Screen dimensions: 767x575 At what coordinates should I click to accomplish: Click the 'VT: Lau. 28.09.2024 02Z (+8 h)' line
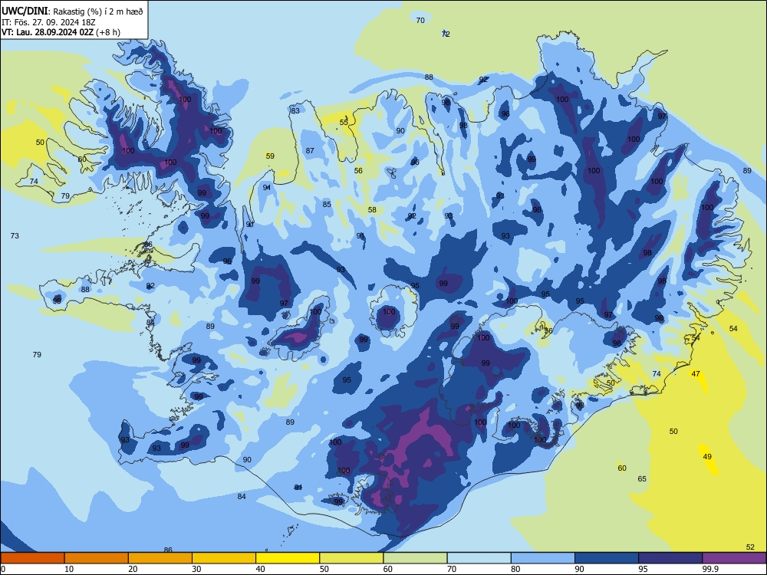[x=61, y=32]
